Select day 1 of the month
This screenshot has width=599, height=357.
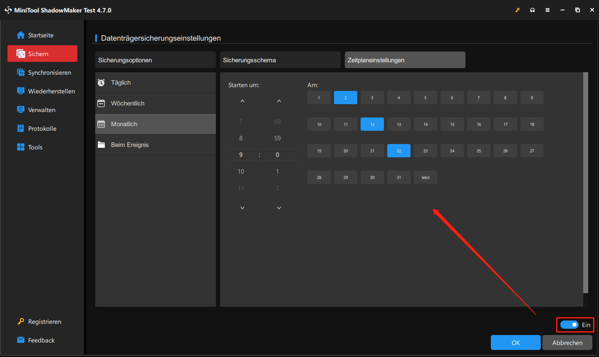(319, 98)
